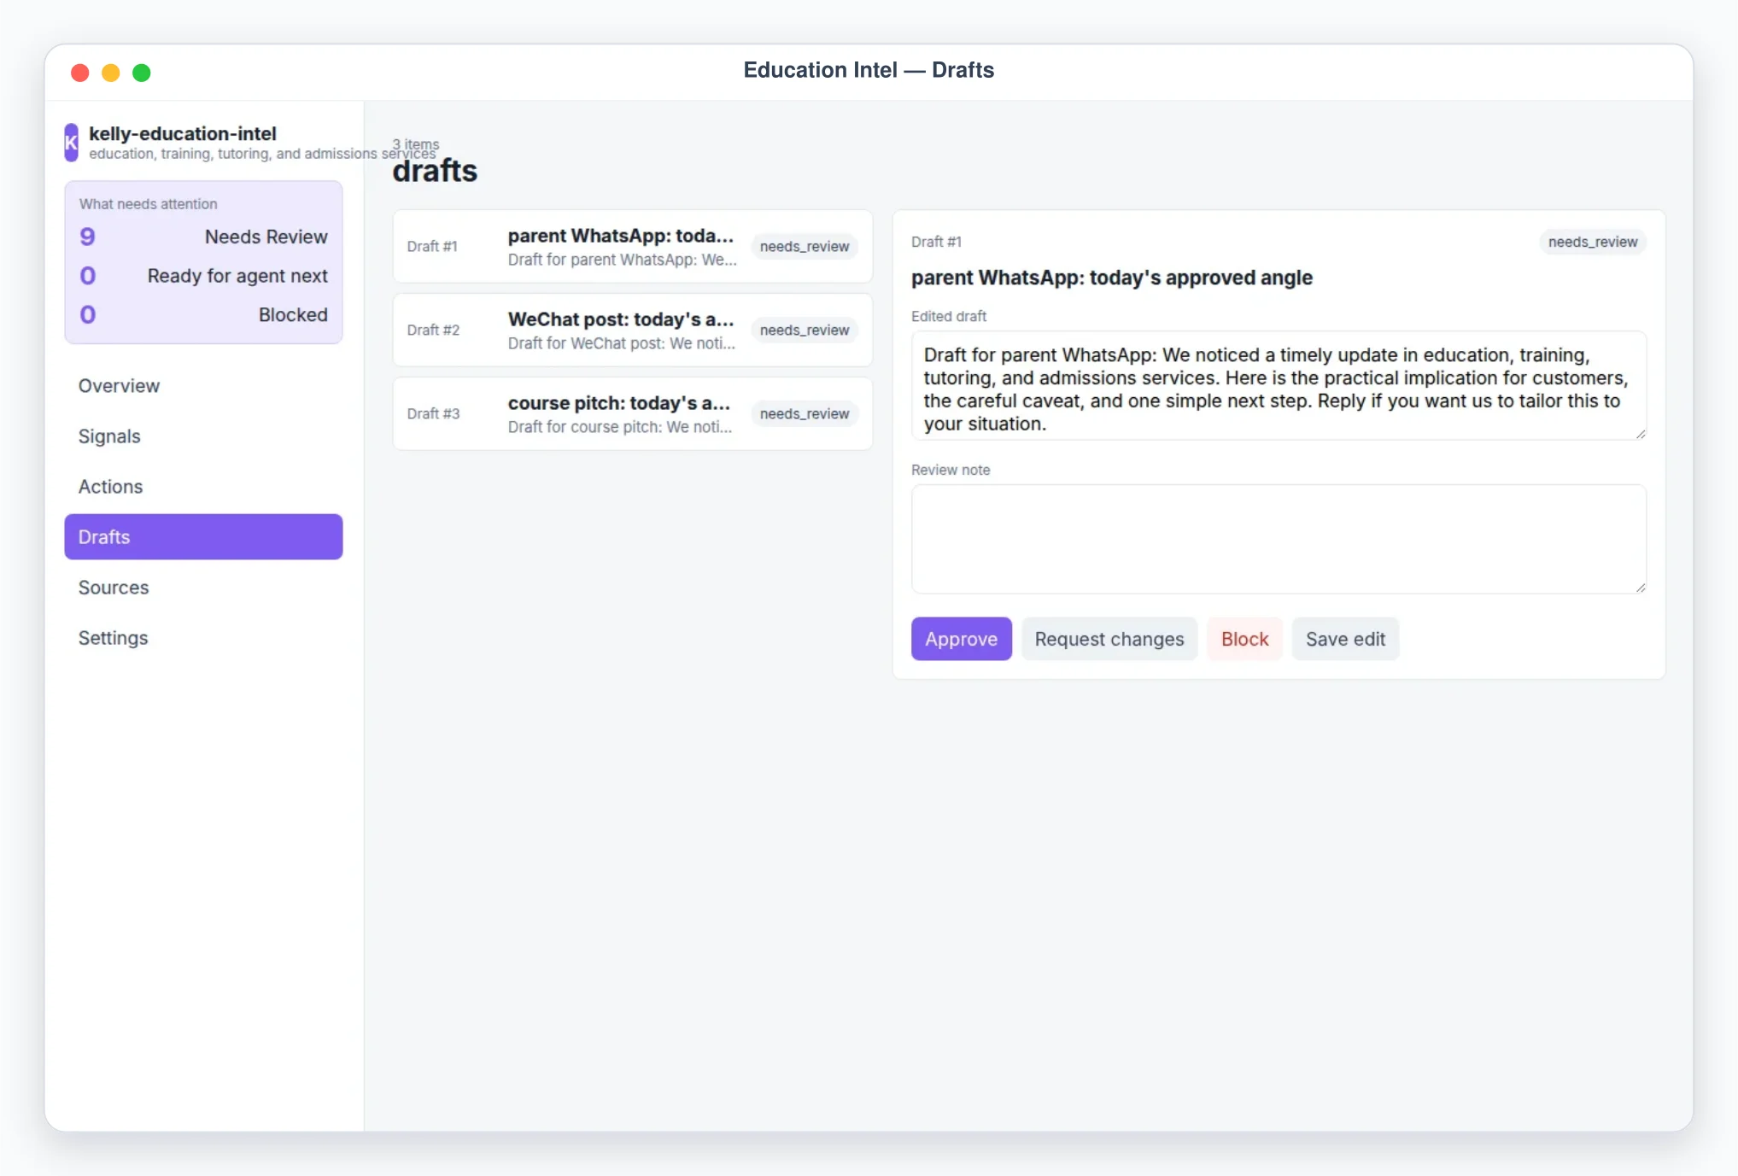Click the purple K workspace avatar icon
Viewport: 1738px width, 1176px height.
click(x=72, y=143)
